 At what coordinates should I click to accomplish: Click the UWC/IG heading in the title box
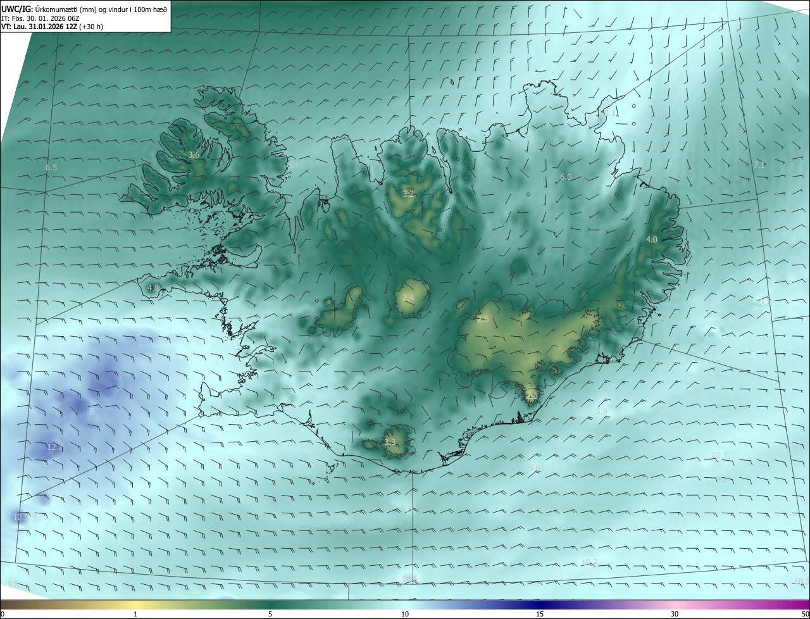(x=16, y=8)
